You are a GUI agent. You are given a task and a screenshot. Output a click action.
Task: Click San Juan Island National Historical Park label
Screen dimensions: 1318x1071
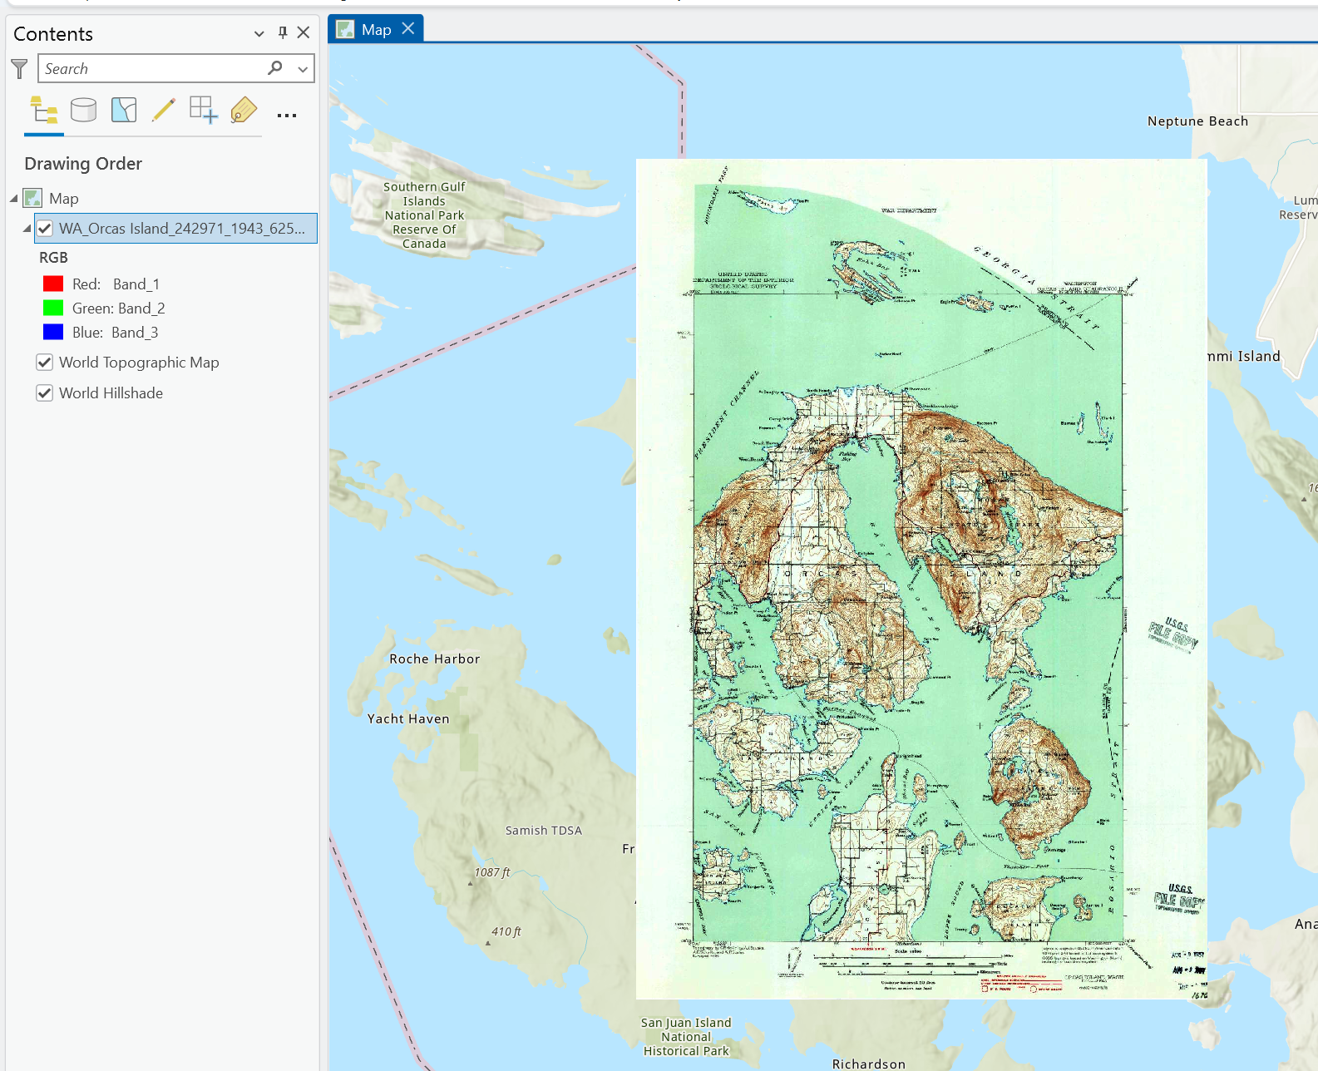[x=686, y=1037]
